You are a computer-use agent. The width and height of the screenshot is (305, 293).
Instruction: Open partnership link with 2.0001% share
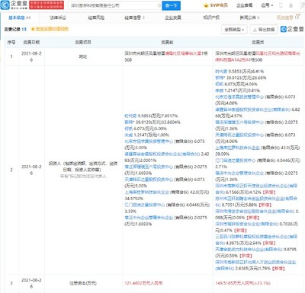click(x=162, y=154)
